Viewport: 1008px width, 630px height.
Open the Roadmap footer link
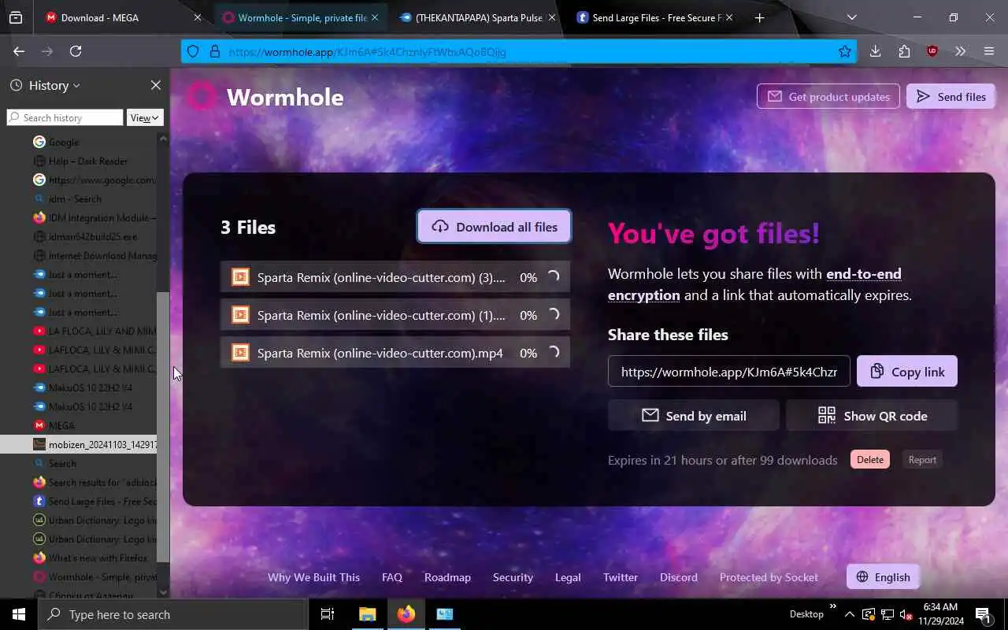[447, 577]
